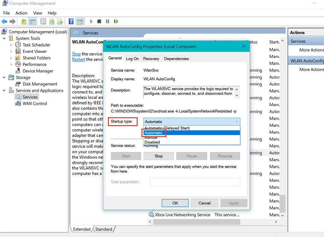The height and width of the screenshot is (237, 324).
Task: Switch to Standard view tab
Action: [104, 229]
